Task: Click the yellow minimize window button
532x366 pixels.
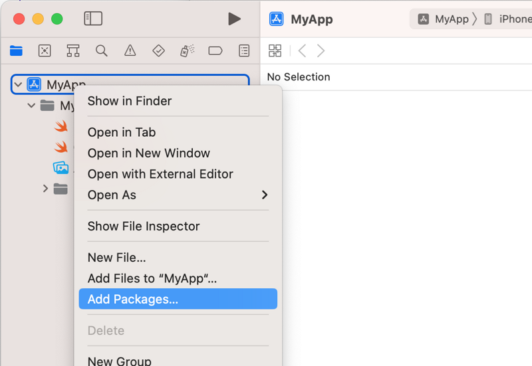Action: pos(38,19)
